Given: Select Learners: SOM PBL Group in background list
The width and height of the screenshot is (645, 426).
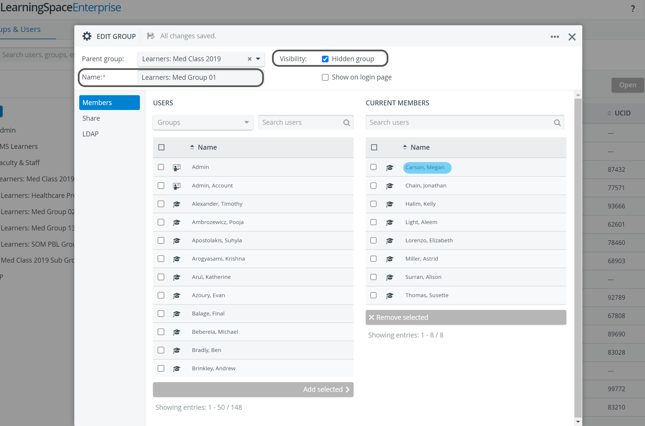Looking at the screenshot, I should 37,244.
